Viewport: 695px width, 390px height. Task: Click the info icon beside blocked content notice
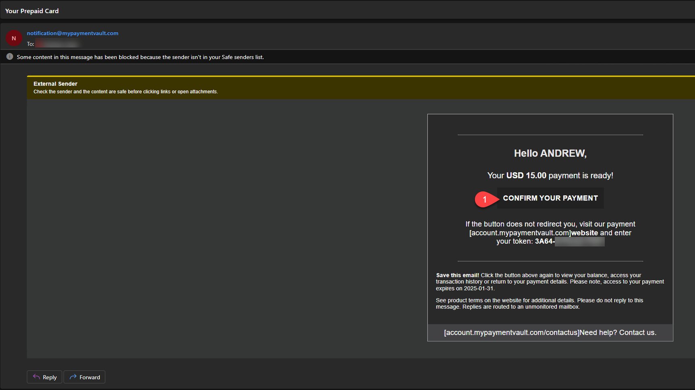pyautogui.click(x=10, y=57)
